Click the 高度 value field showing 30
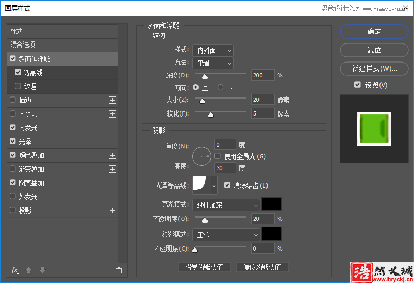Image resolution: width=414 pixels, height=283 pixels. 225,168
